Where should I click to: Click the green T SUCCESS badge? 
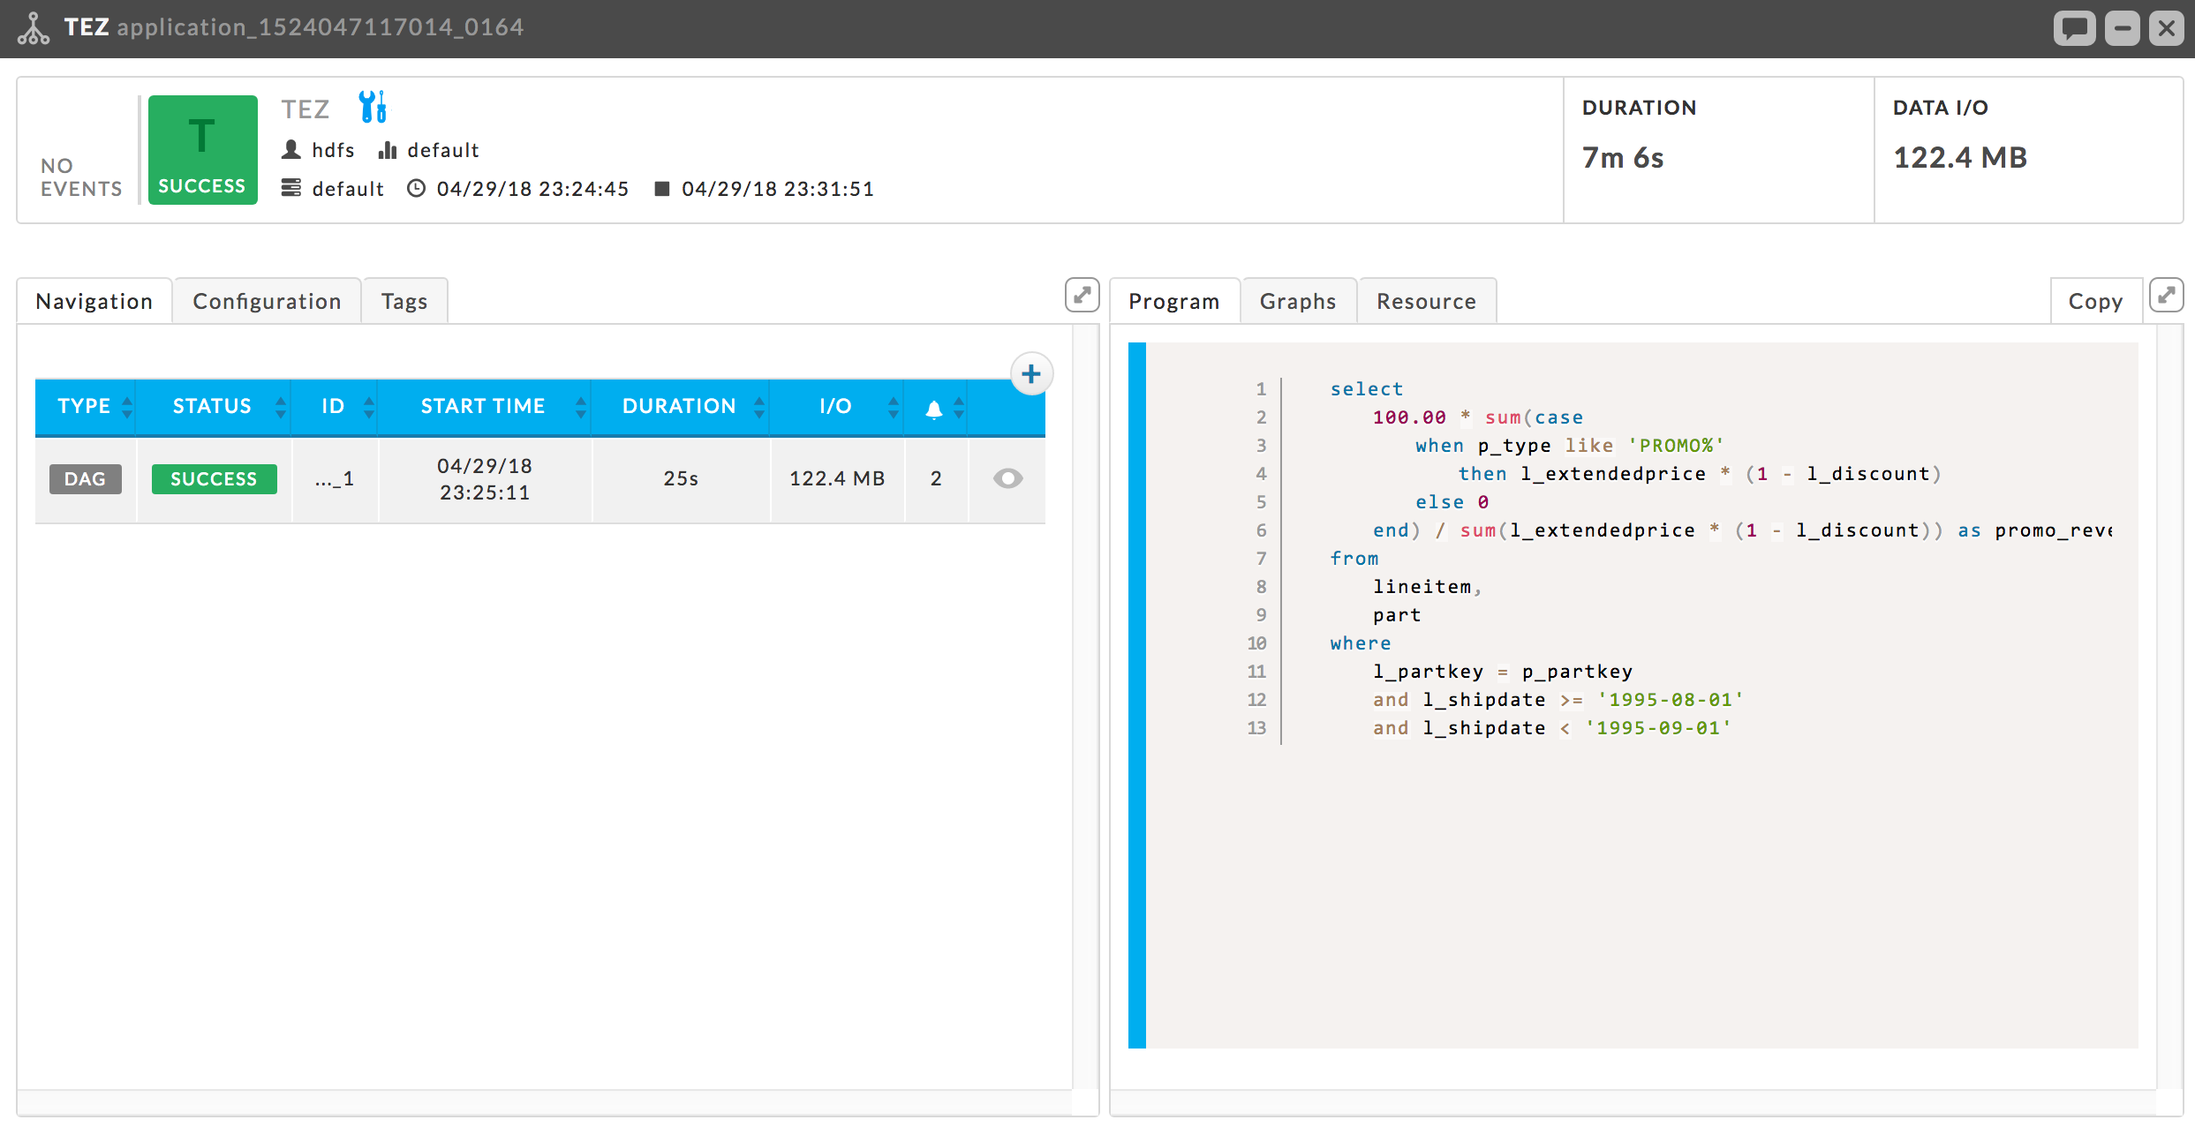tap(202, 150)
